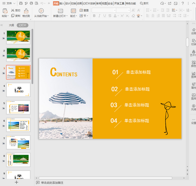This screenshot has height=186, width=196.
Task: Click the Find (查找) search button
Action: pos(144,3)
